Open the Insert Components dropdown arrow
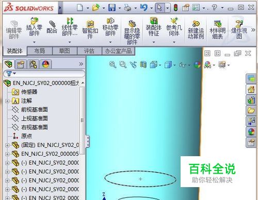Screen dimensions: 258x200 pyautogui.click(x=34, y=42)
